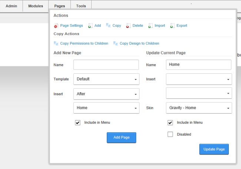This screenshot has height=169, width=241.
Task: Open Page Settings link
Action: pos(72,26)
